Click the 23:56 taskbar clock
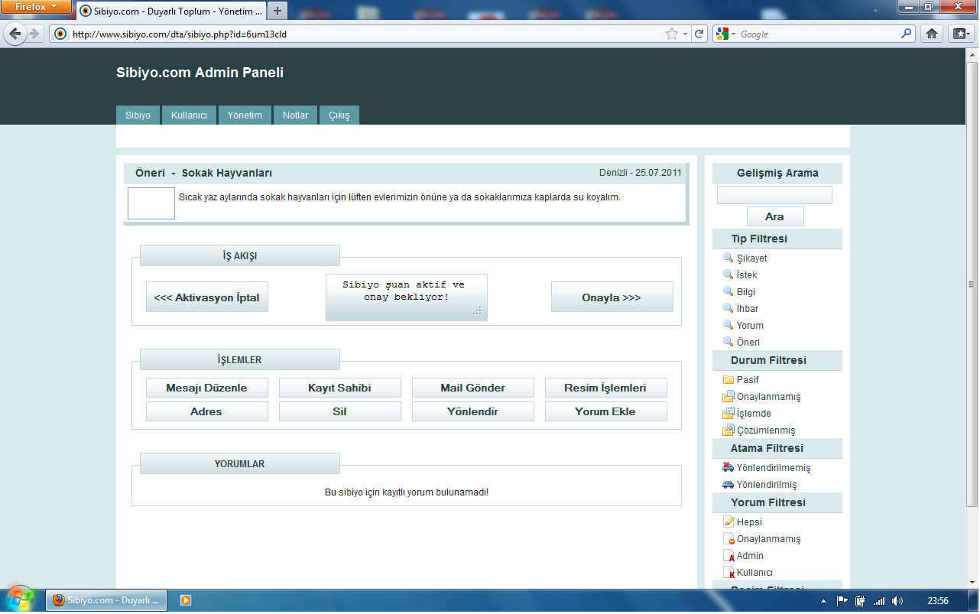 pos(938,601)
